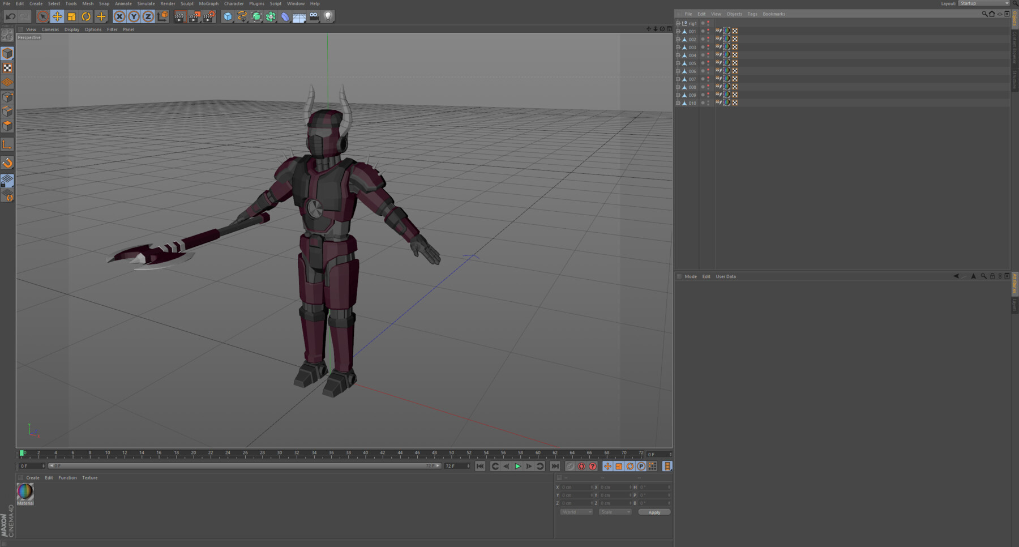
Task: Open the MoGraph menu
Action: (208, 3)
